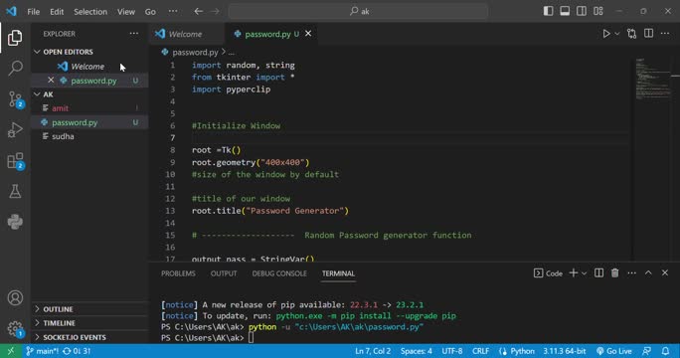Open the editor More Actions ellipsis

(x=665, y=34)
